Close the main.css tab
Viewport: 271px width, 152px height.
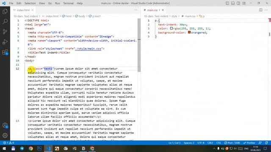[163, 10]
